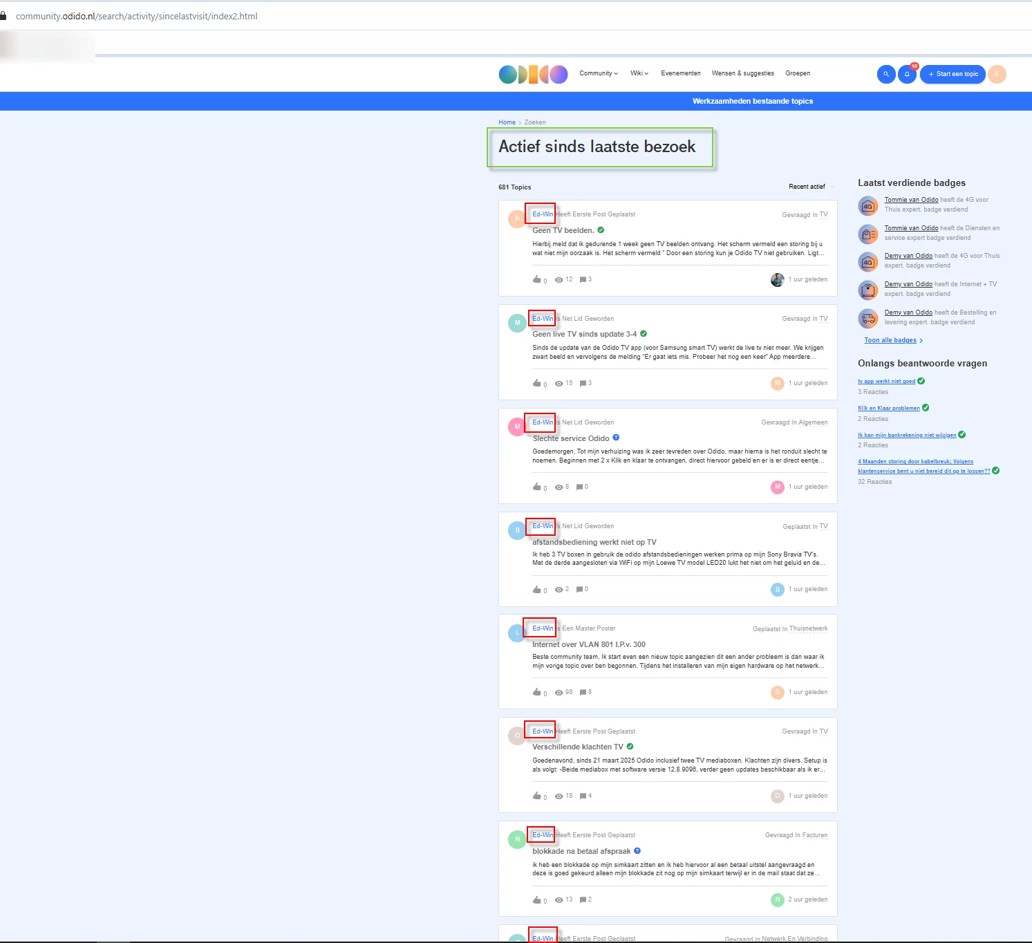Screen dimensions: 1032x943
Task: Open topic 'afstandsbediening werkt niet op TV'
Action: click(x=594, y=542)
